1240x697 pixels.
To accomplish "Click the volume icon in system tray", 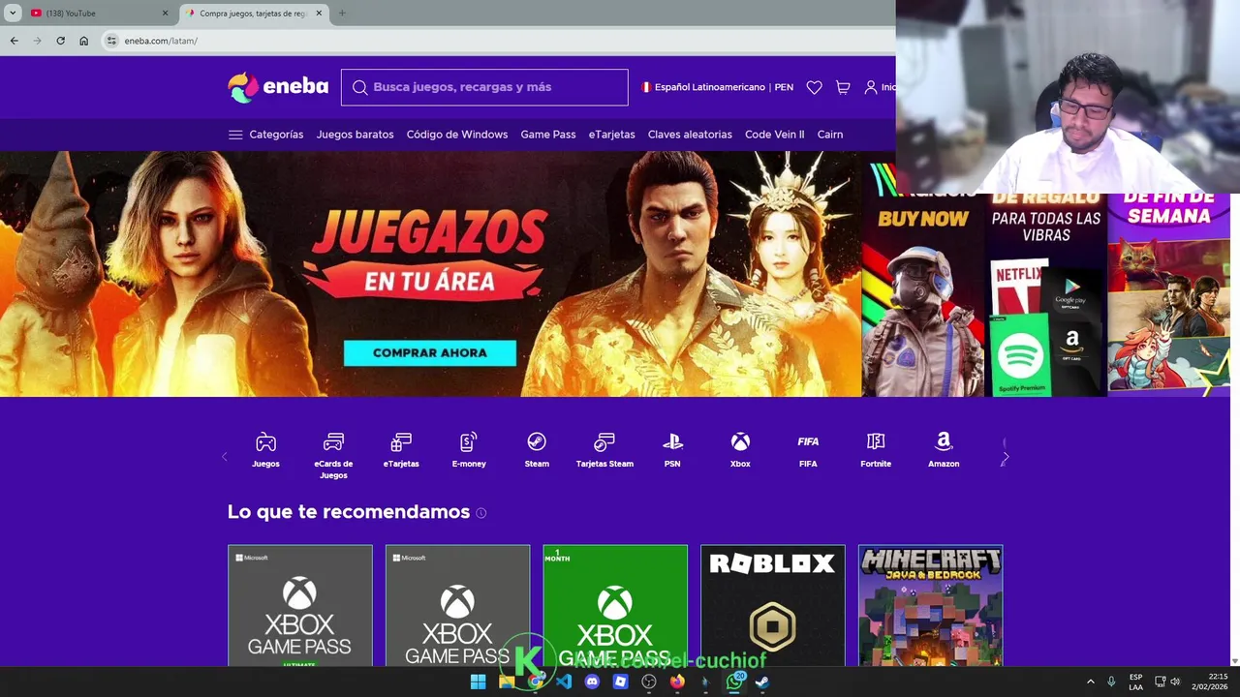I will [1175, 682].
